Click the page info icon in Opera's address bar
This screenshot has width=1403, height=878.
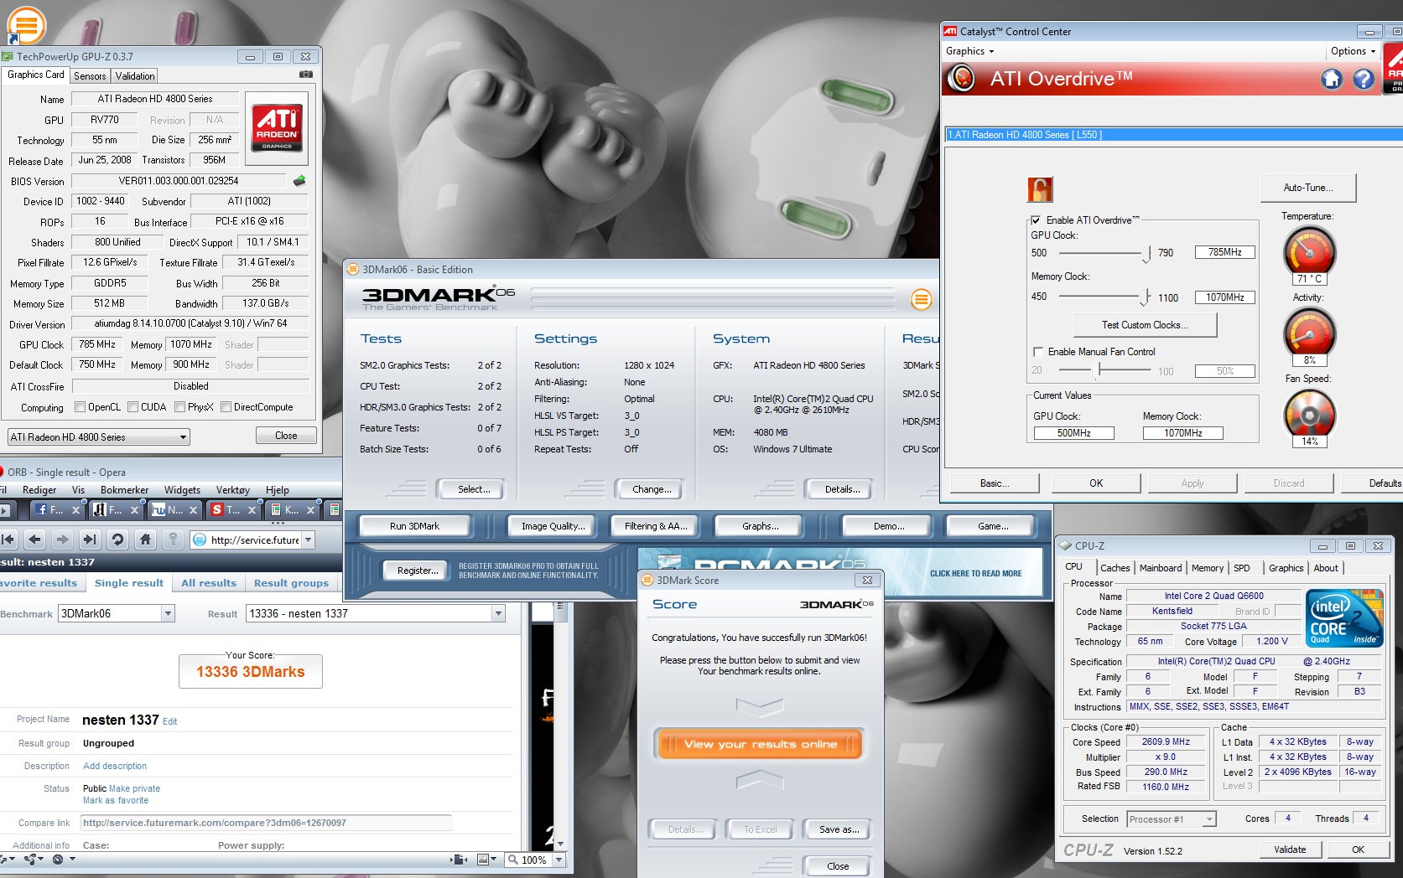click(200, 540)
